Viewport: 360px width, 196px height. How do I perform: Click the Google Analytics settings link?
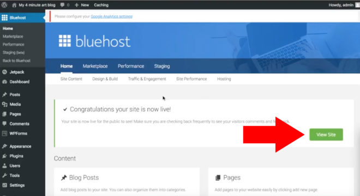112,16
